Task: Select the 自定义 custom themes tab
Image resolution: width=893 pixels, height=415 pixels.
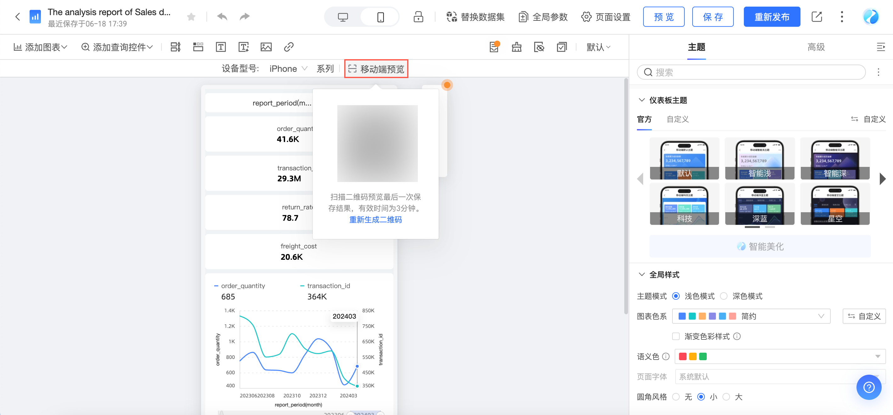Action: 678,119
